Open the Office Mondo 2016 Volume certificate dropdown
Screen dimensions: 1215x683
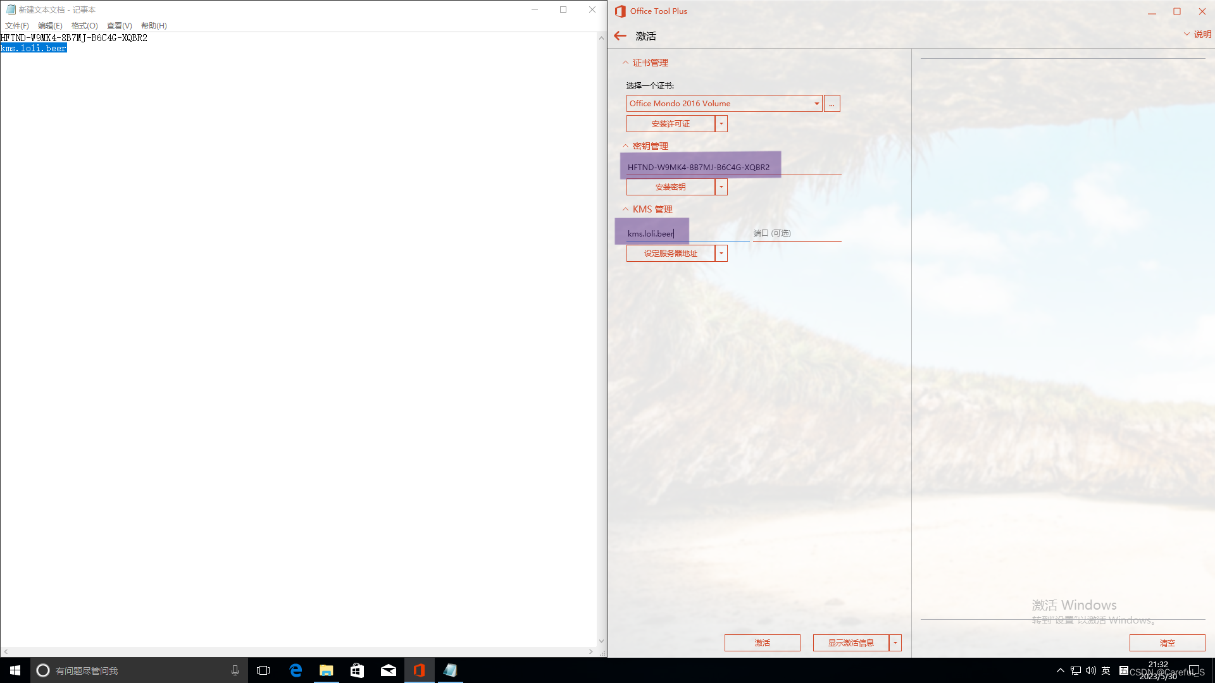[816, 104]
